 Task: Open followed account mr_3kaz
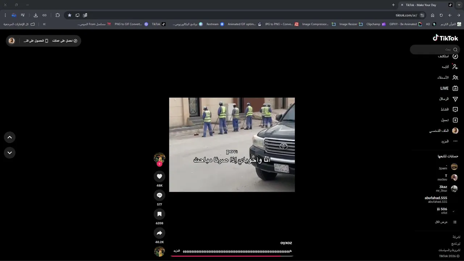point(447,188)
